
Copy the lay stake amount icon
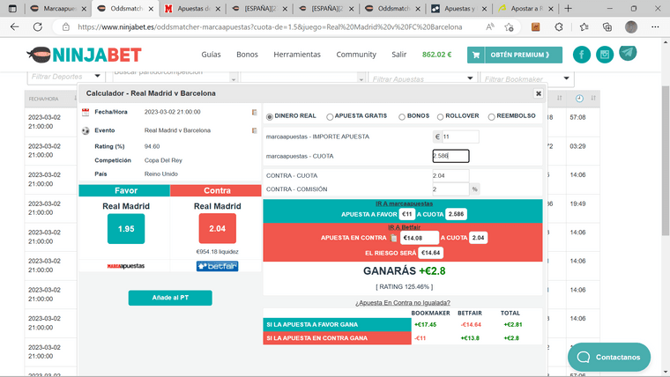393,238
